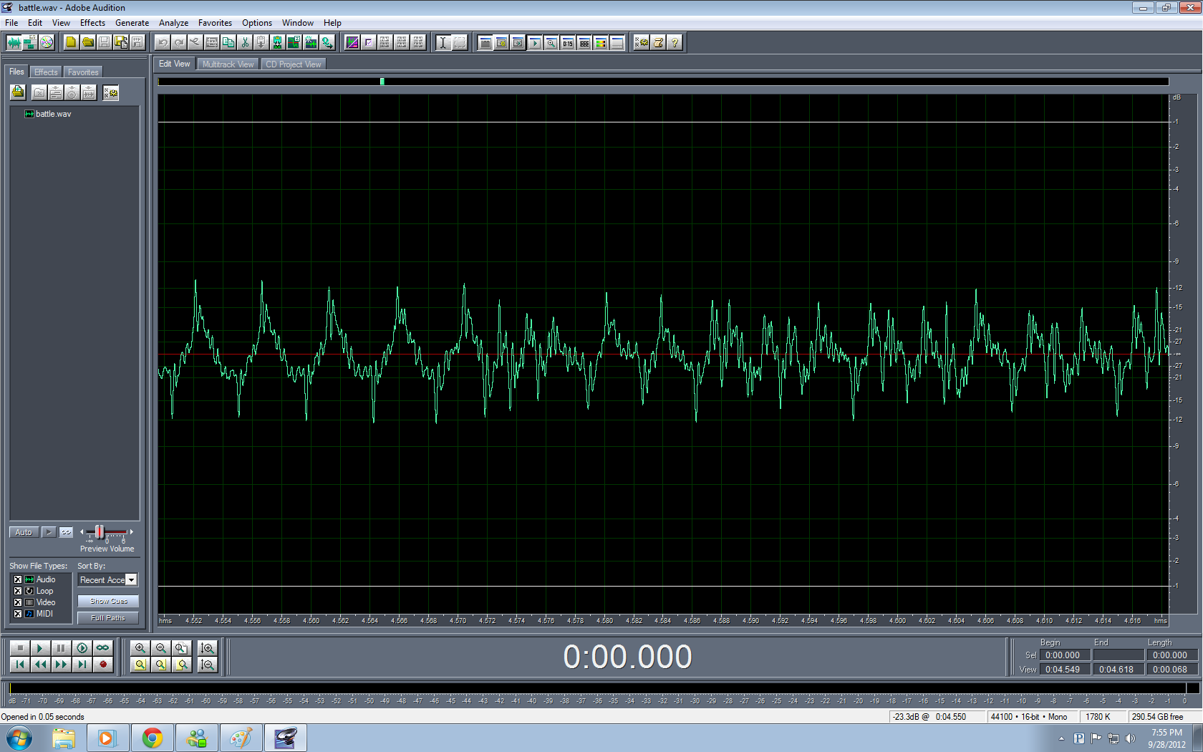1203x752 pixels.
Task: Open the Files panel options gear icon
Action: 110,92
